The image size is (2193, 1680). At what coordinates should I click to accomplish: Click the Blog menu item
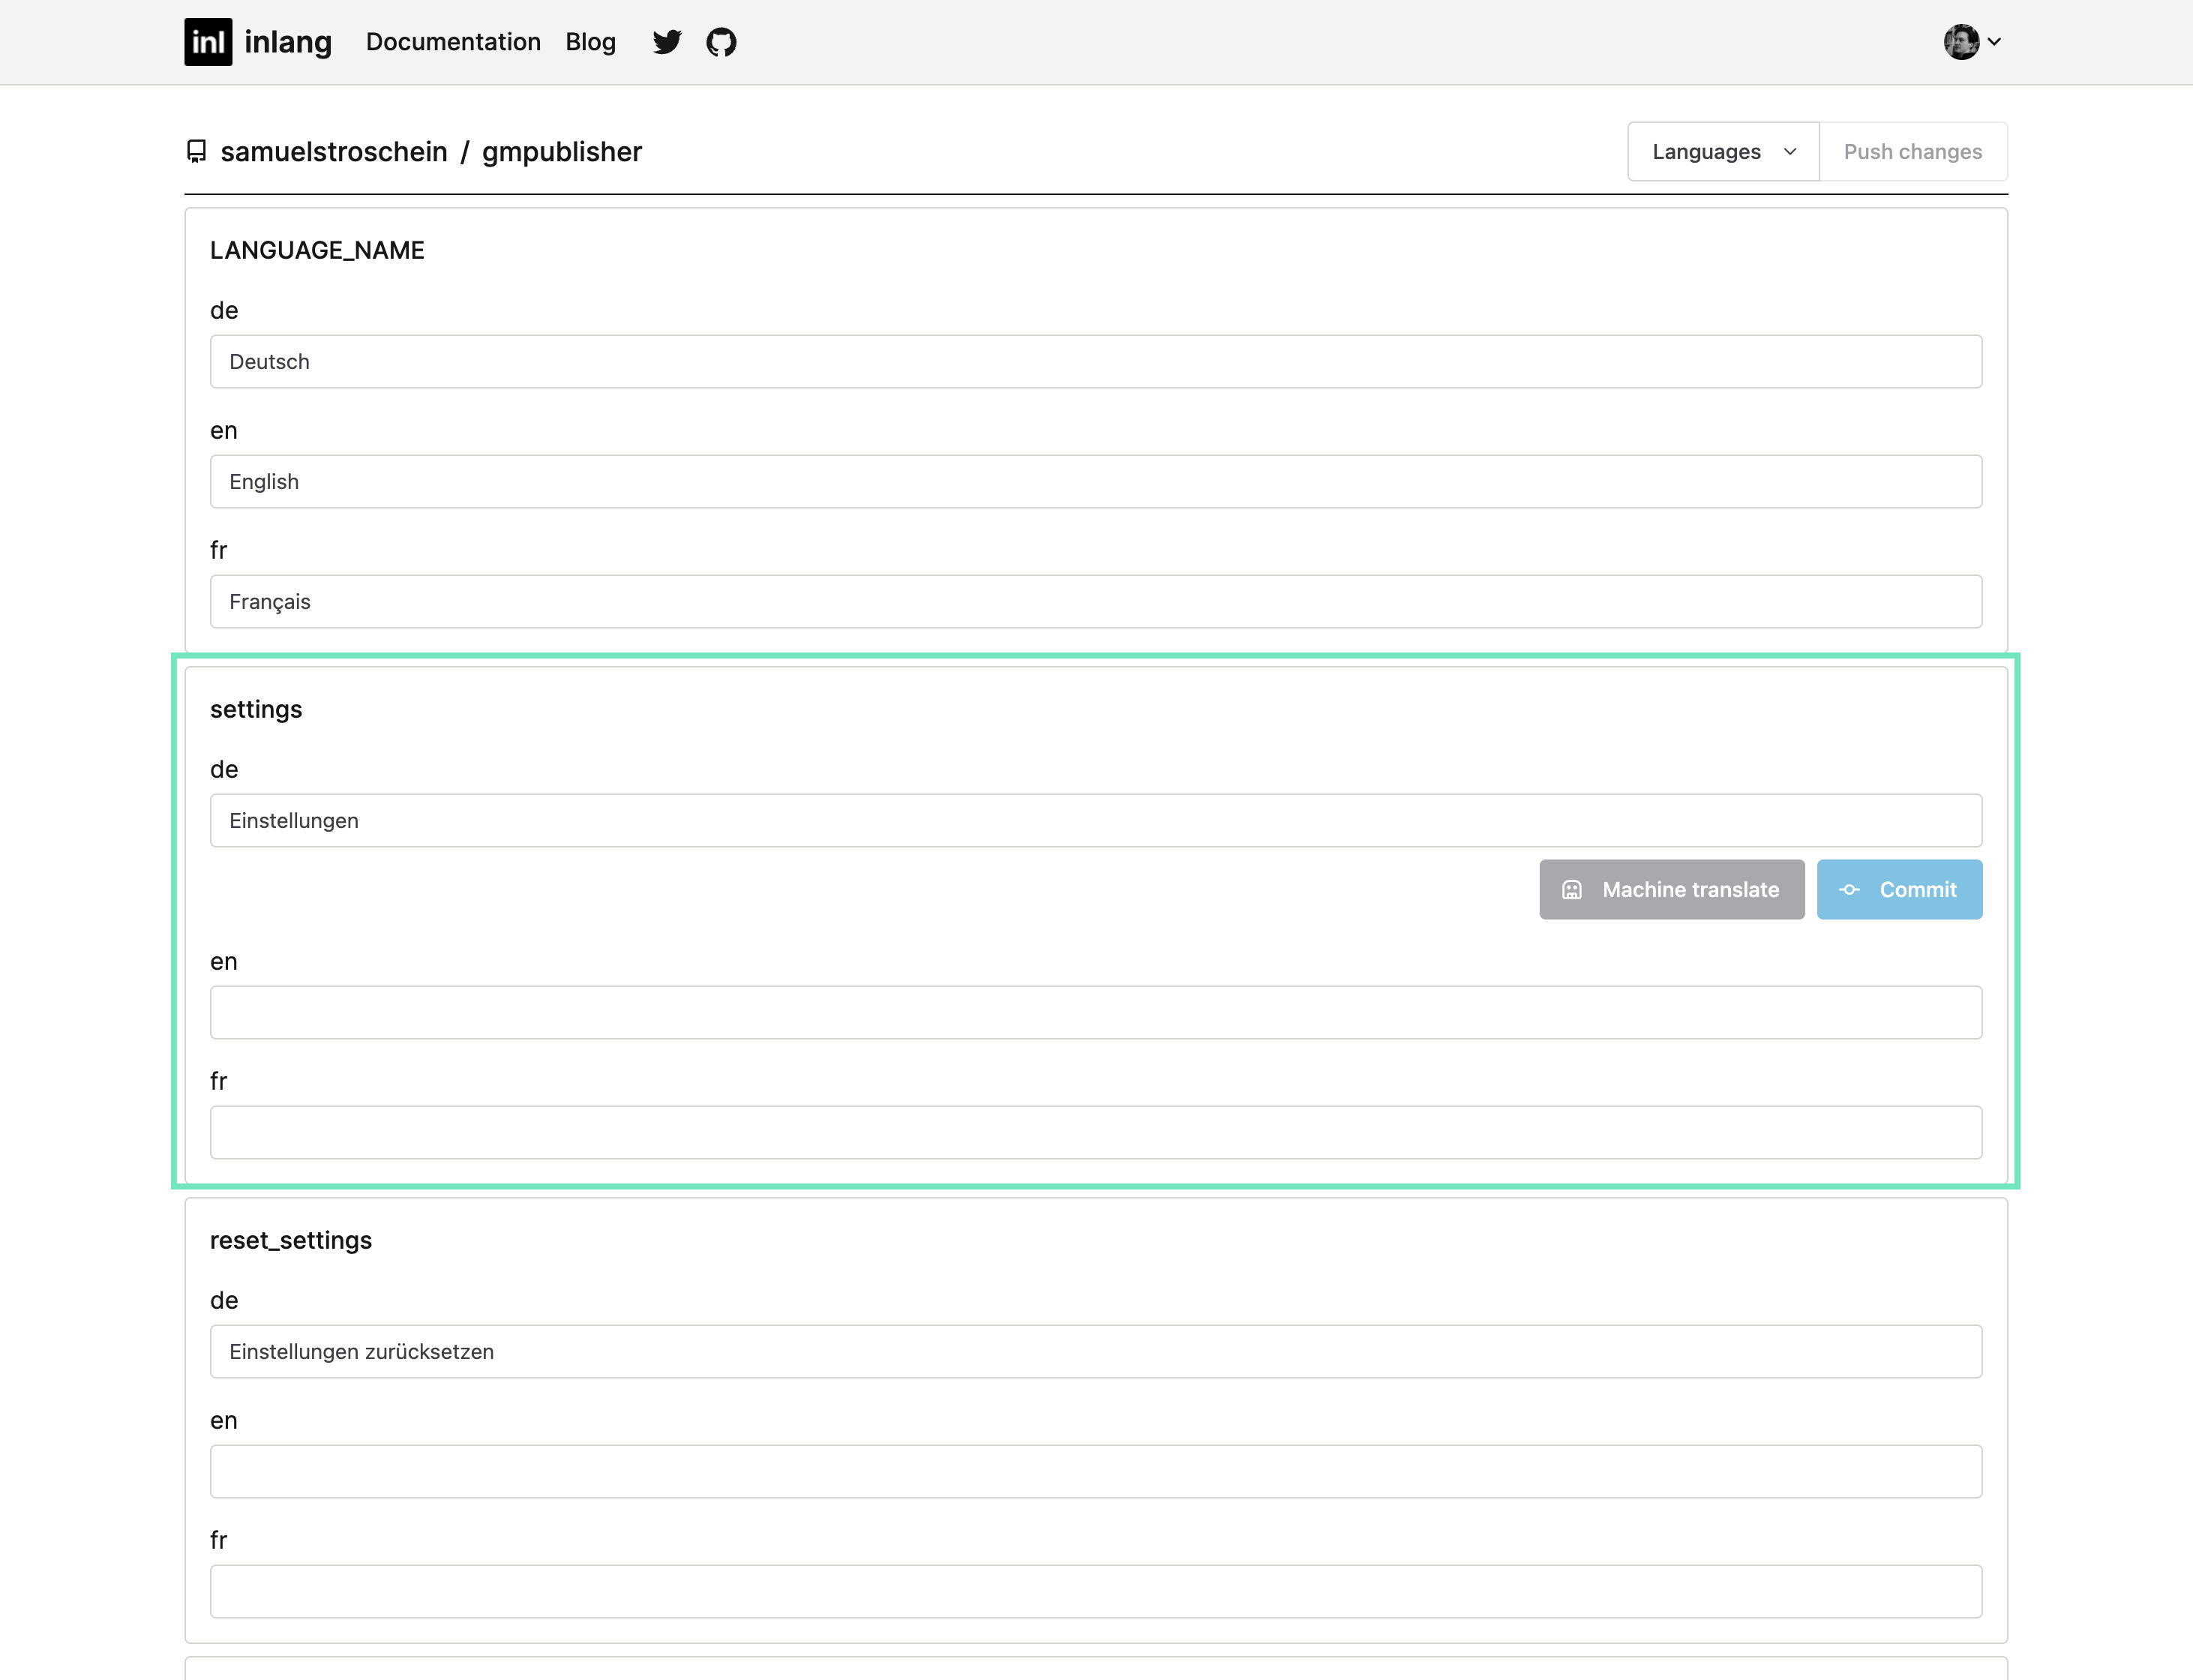(x=591, y=40)
